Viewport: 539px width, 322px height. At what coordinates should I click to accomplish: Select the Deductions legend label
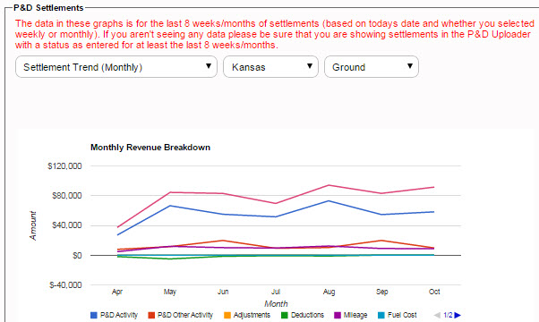(307, 315)
